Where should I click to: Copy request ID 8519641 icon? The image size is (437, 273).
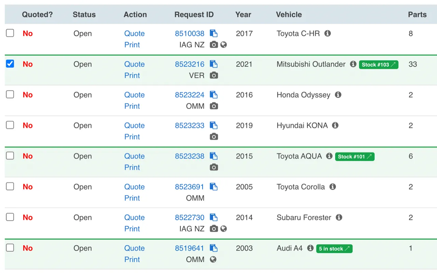point(214,248)
